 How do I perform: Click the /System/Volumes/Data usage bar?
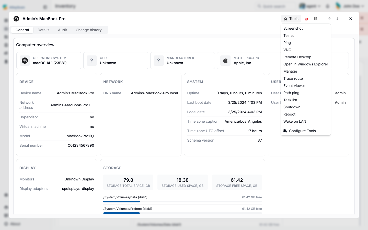(182, 202)
